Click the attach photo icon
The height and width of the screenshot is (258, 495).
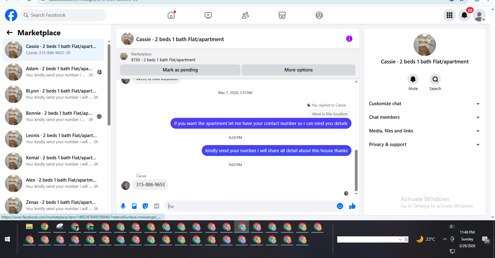[134, 206]
